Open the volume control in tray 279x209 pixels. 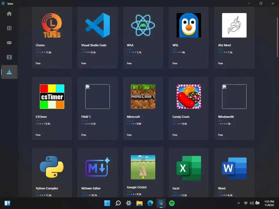(251, 203)
